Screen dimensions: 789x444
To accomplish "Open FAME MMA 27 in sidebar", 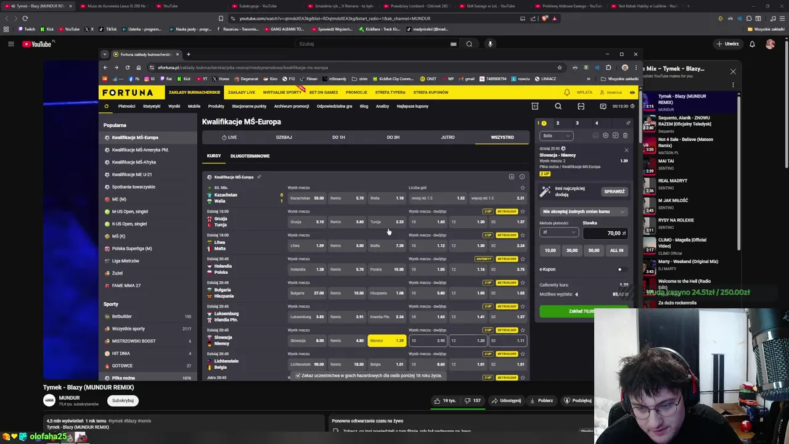I will click(126, 286).
